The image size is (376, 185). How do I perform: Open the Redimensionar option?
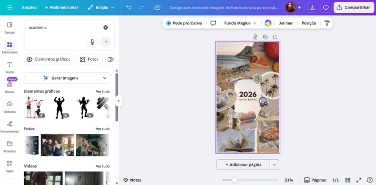tap(61, 7)
